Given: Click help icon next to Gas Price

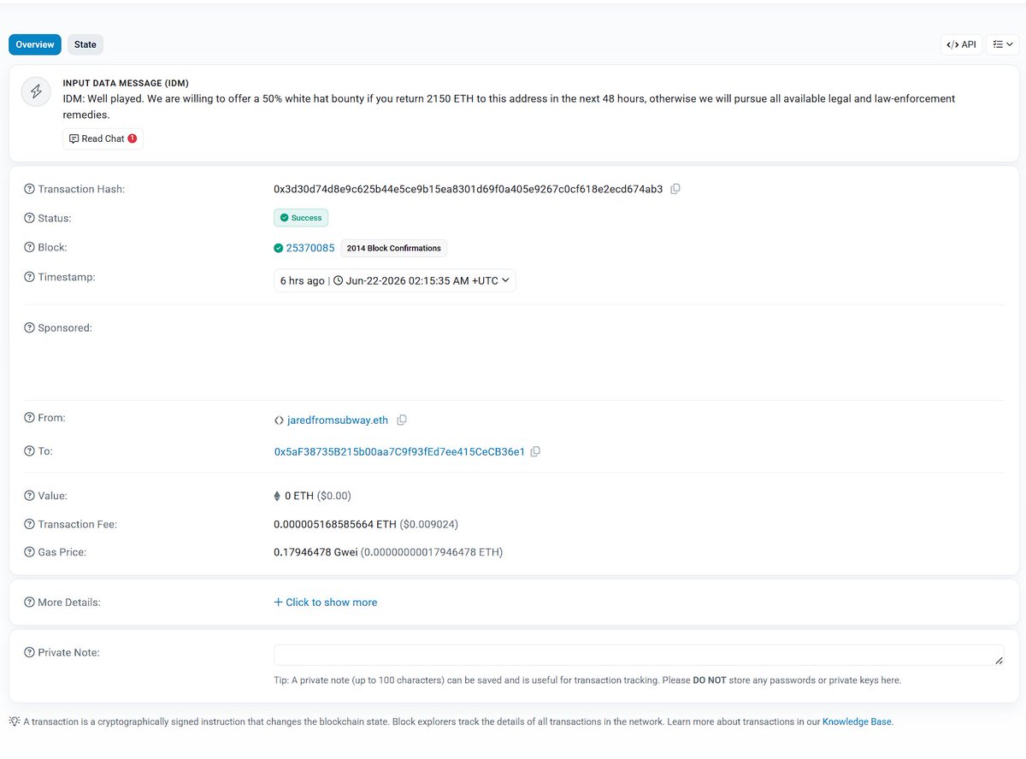Looking at the screenshot, I should (29, 552).
